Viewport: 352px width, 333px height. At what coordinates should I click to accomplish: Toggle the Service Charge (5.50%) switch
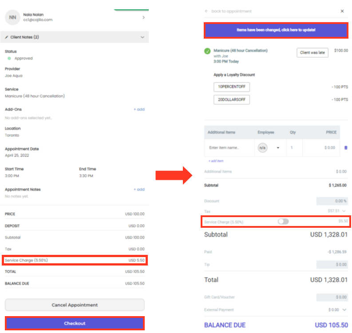[283, 221]
